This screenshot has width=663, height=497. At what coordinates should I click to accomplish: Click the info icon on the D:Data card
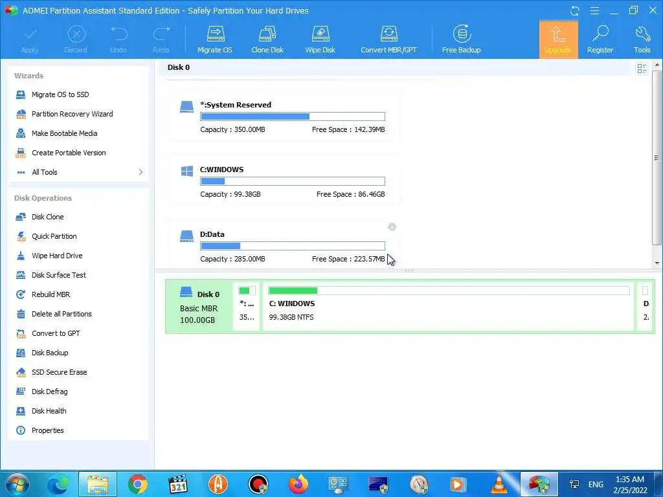point(392,227)
